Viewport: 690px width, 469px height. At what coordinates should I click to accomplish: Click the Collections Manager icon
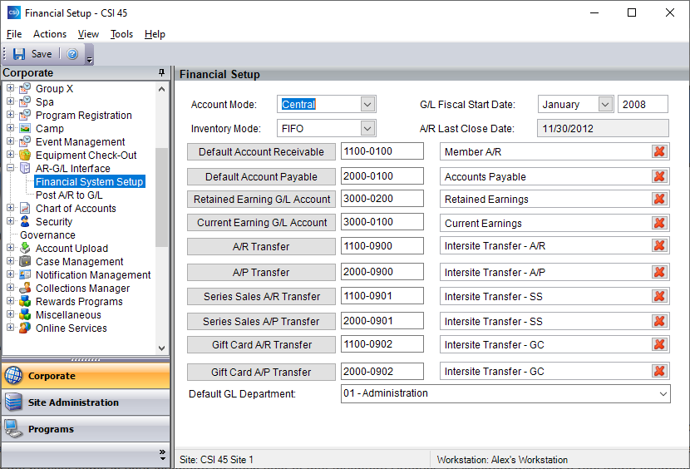25,288
